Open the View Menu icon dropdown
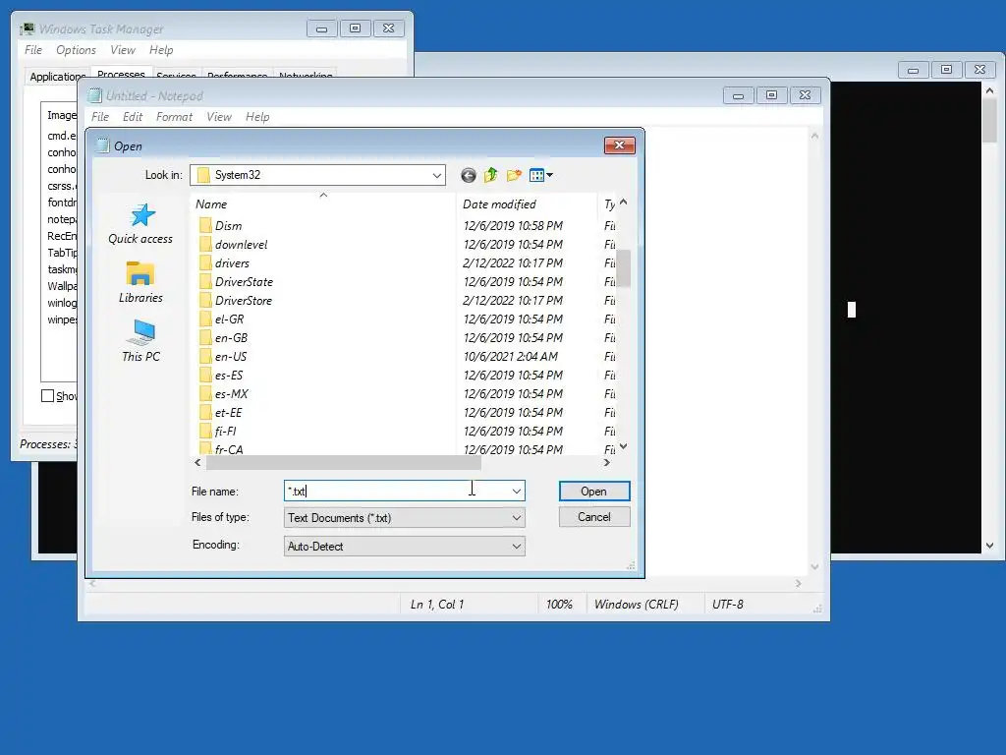This screenshot has width=1006, height=755. click(541, 175)
